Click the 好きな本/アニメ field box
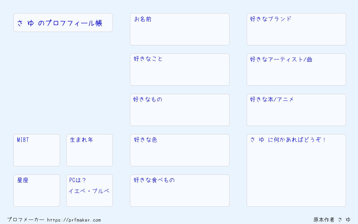 [296, 110]
